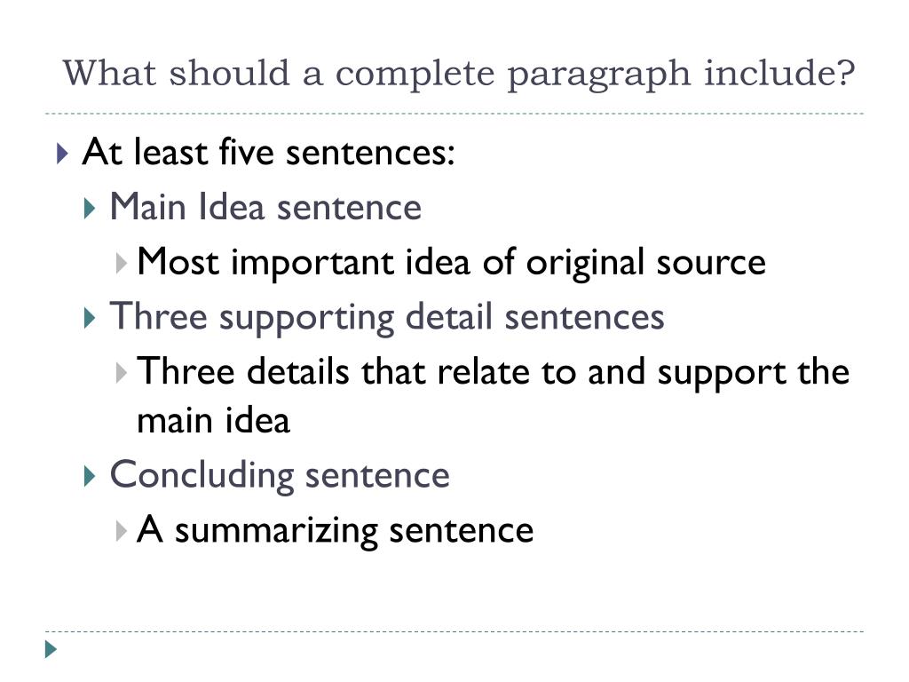Screen dimensions: 909x682
Task: Click the 'Main Idea sentence' line
Action: [265, 207]
